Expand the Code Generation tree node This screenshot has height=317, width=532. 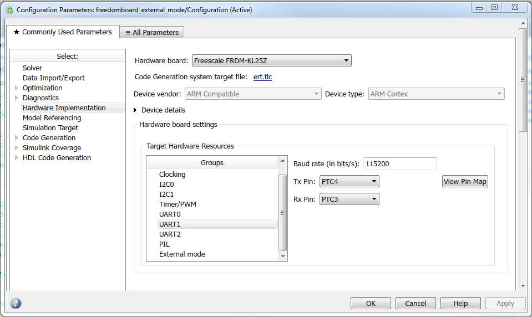tap(16, 137)
